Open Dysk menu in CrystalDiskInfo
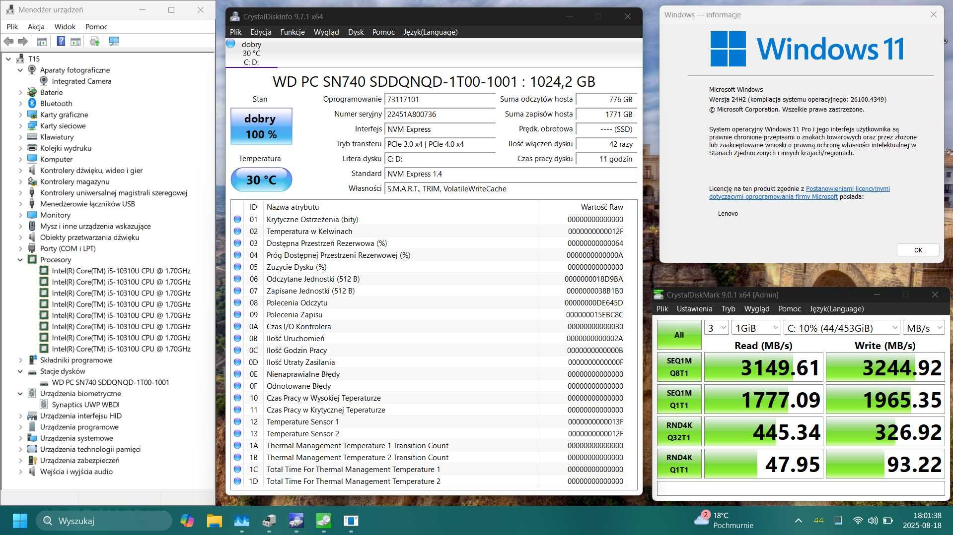 tap(356, 32)
